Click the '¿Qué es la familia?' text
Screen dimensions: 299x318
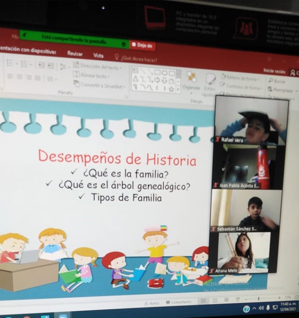[x=126, y=174]
